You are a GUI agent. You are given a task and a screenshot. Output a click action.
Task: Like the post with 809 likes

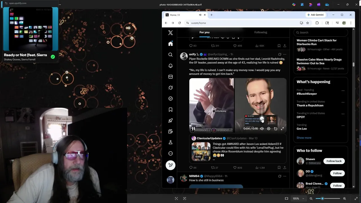(237, 167)
